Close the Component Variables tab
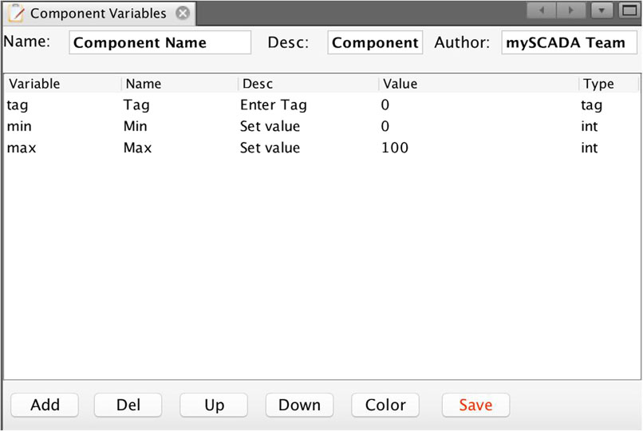Viewport: 643px width, 431px height. tap(183, 13)
